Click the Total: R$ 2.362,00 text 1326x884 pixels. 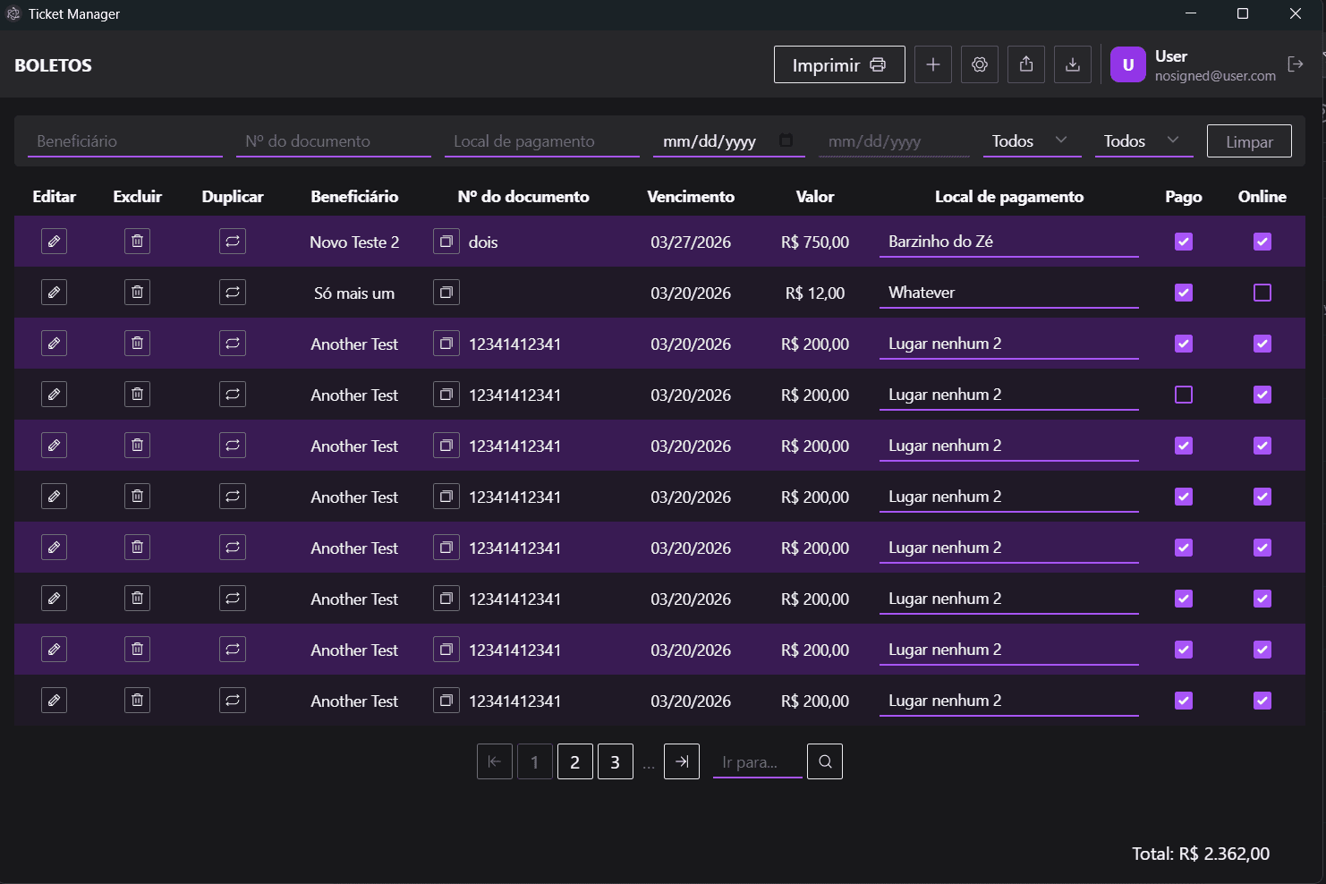(x=1201, y=854)
